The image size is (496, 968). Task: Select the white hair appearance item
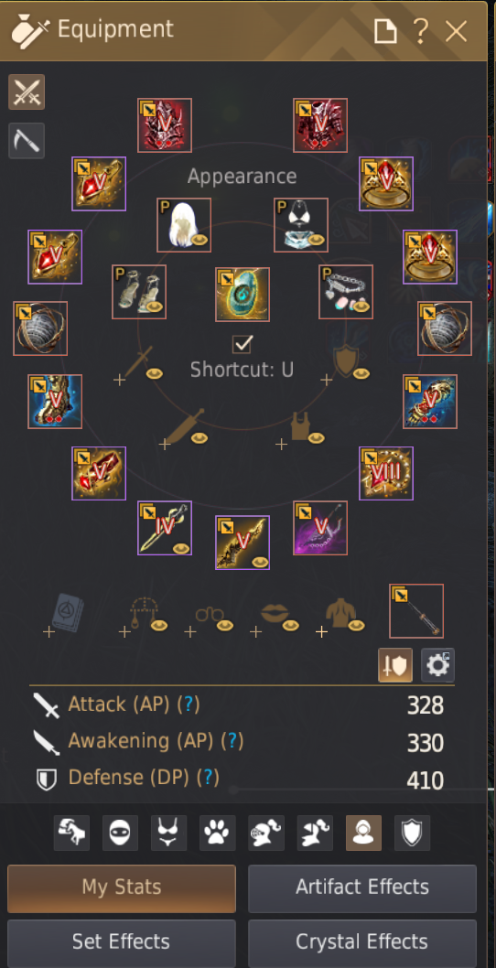pos(184,225)
